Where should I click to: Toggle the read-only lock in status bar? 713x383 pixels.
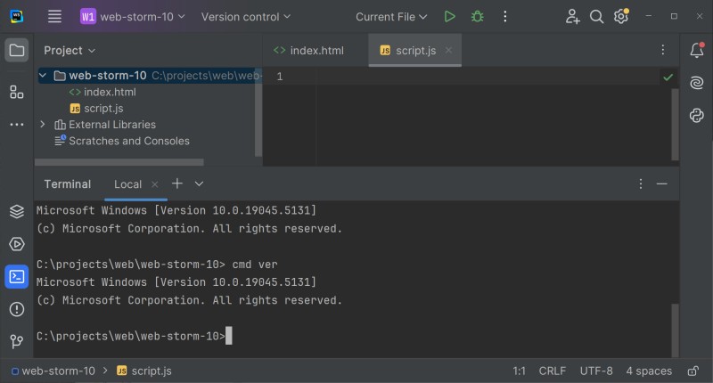click(693, 371)
